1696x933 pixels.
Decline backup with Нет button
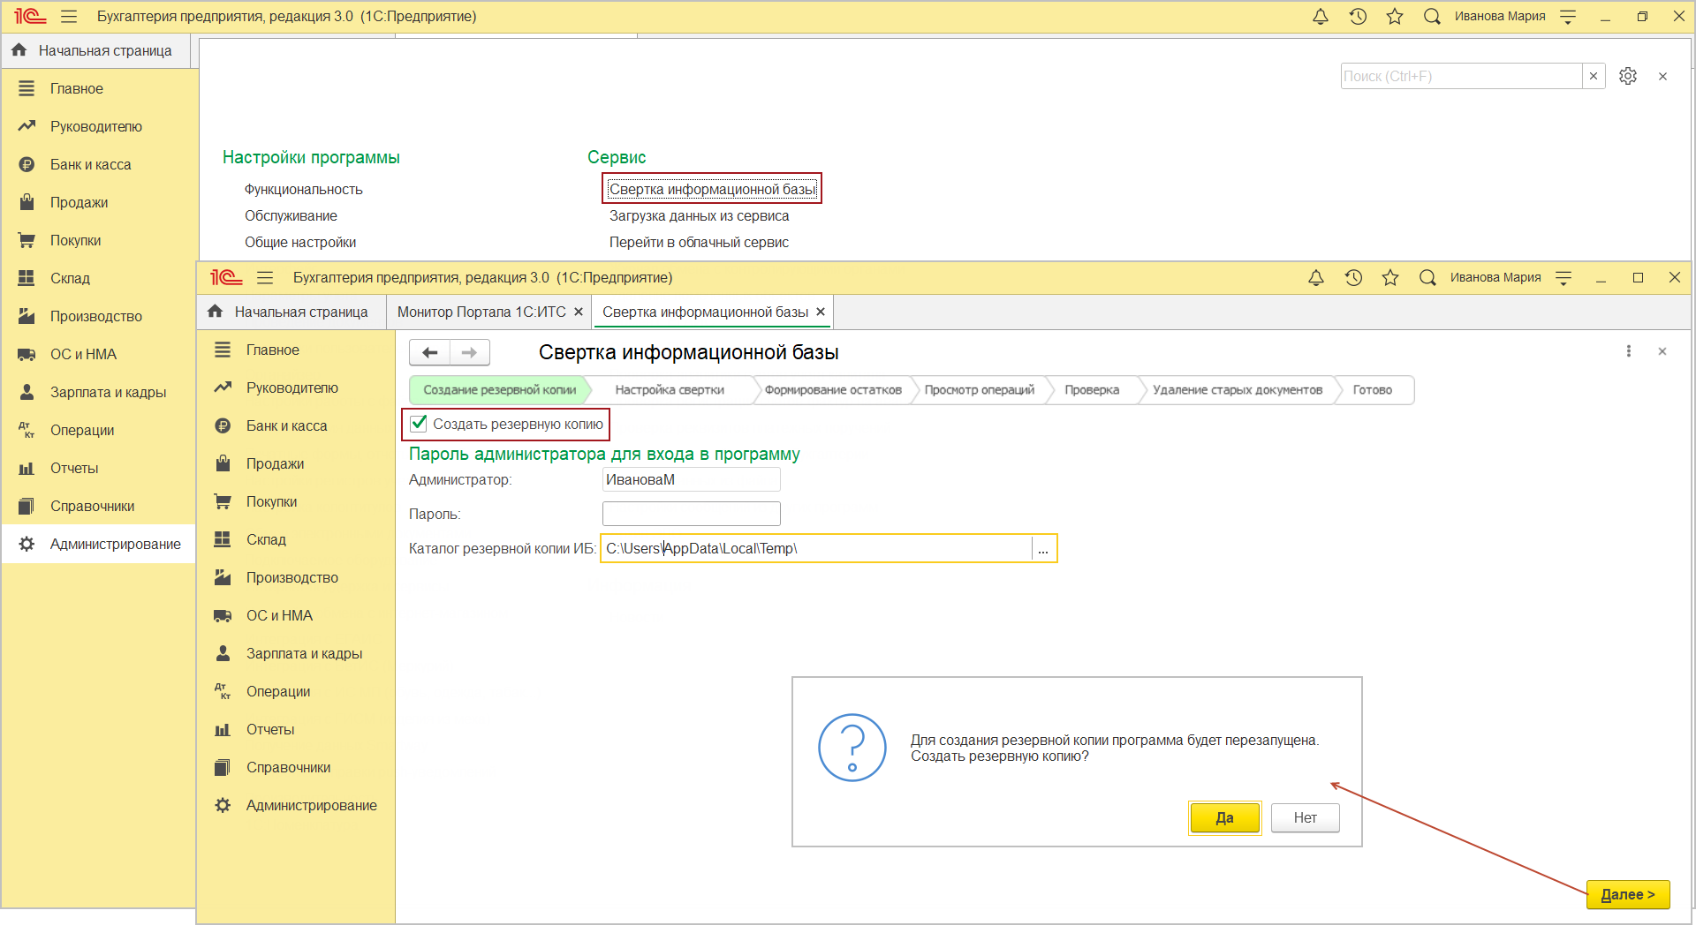(x=1306, y=818)
